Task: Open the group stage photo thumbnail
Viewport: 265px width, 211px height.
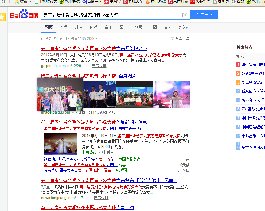Action: click(x=134, y=94)
